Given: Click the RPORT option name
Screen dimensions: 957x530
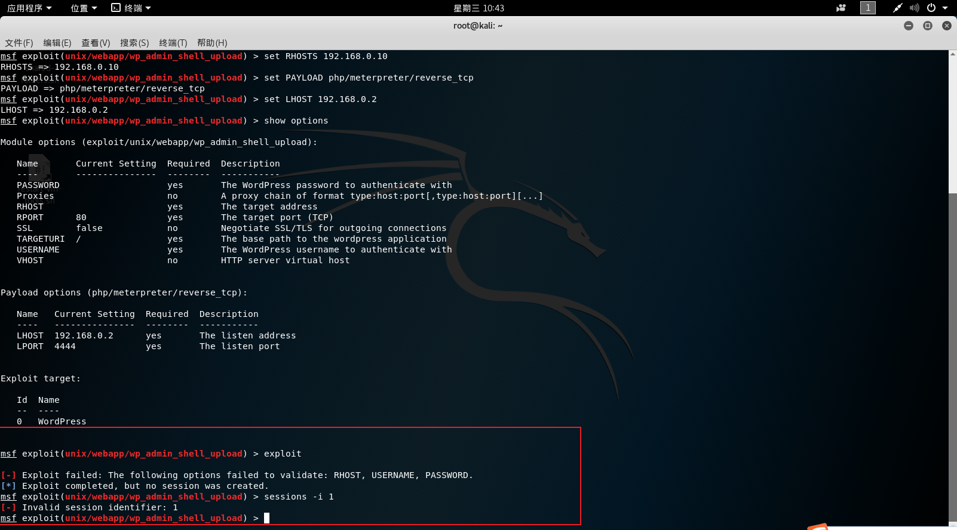Looking at the screenshot, I should pos(30,217).
